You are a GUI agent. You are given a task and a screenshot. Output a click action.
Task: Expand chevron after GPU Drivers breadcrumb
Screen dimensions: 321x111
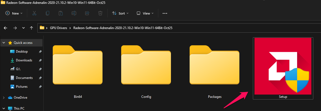tap(70, 28)
